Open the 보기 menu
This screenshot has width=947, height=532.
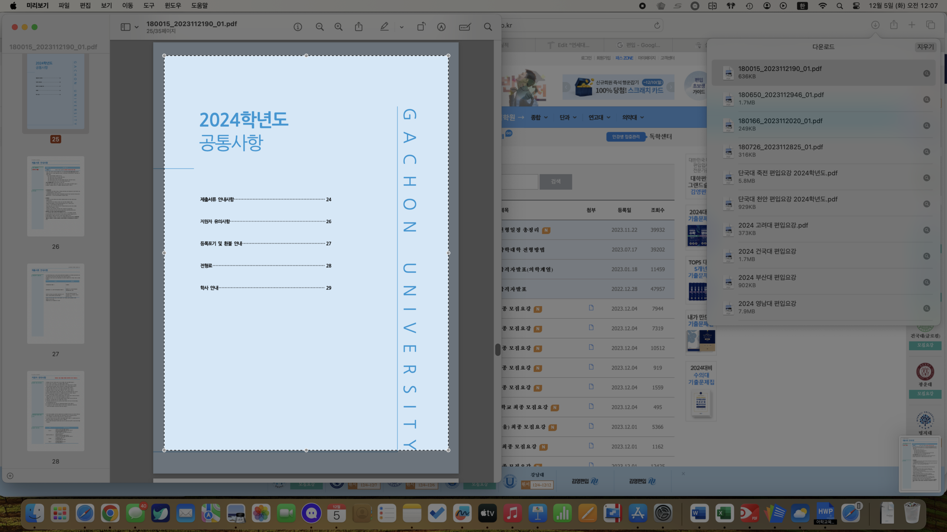point(107,6)
